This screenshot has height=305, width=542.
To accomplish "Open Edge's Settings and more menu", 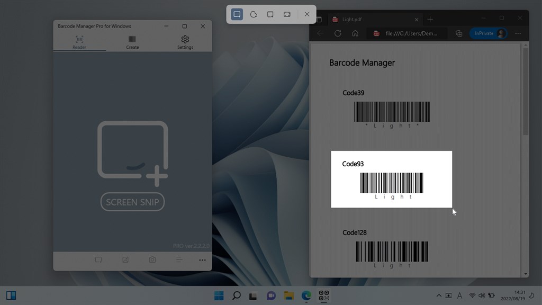I will (x=518, y=33).
